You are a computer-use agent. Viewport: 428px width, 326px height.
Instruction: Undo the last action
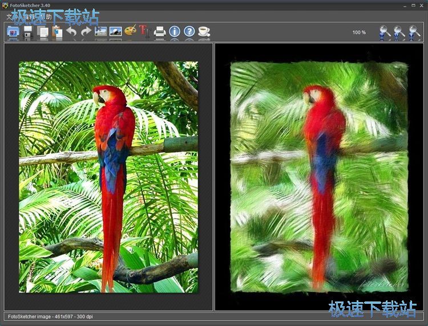(71, 31)
